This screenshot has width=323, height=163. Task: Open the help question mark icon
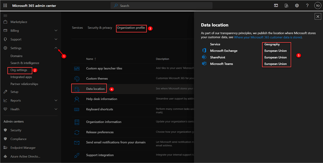(x=307, y=5)
